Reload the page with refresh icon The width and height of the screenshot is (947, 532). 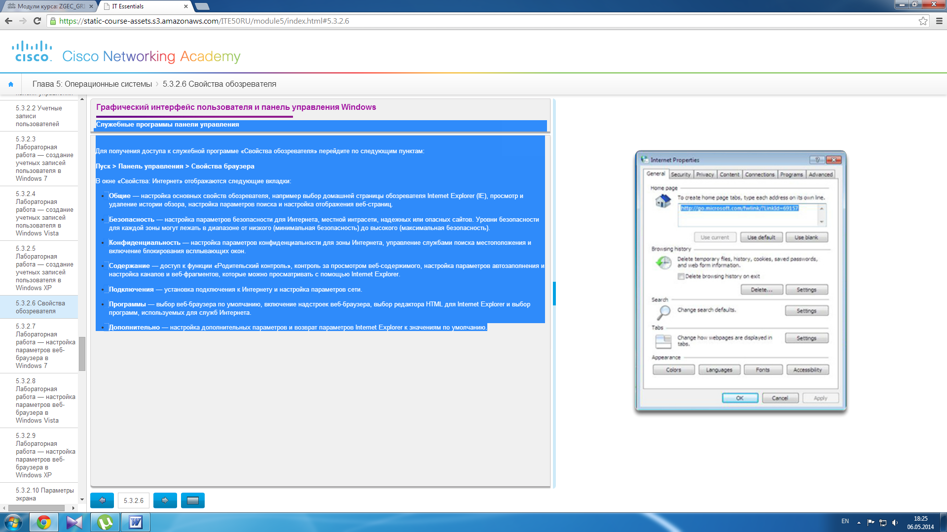(37, 21)
